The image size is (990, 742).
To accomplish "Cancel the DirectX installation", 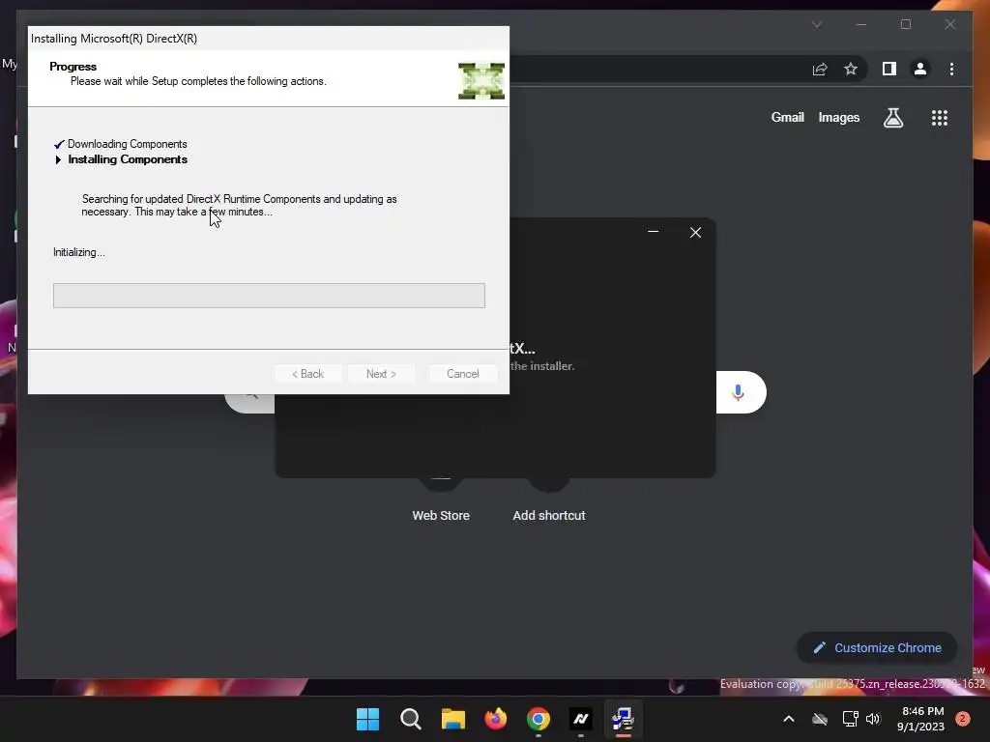I will [x=463, y=374].
